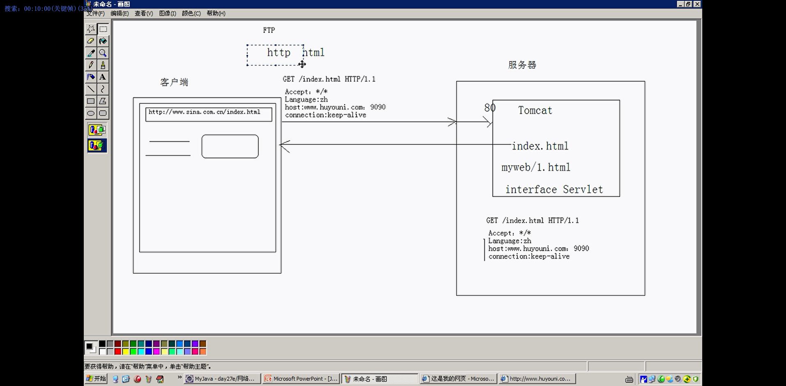Click the 'myweb/1.html' text
Screen dimensions: 786x386
coord(536,167)
